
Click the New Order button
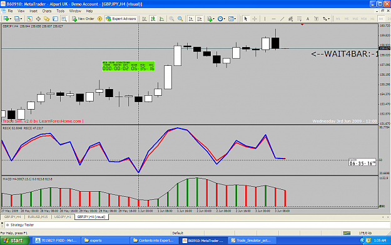point(83,19)
